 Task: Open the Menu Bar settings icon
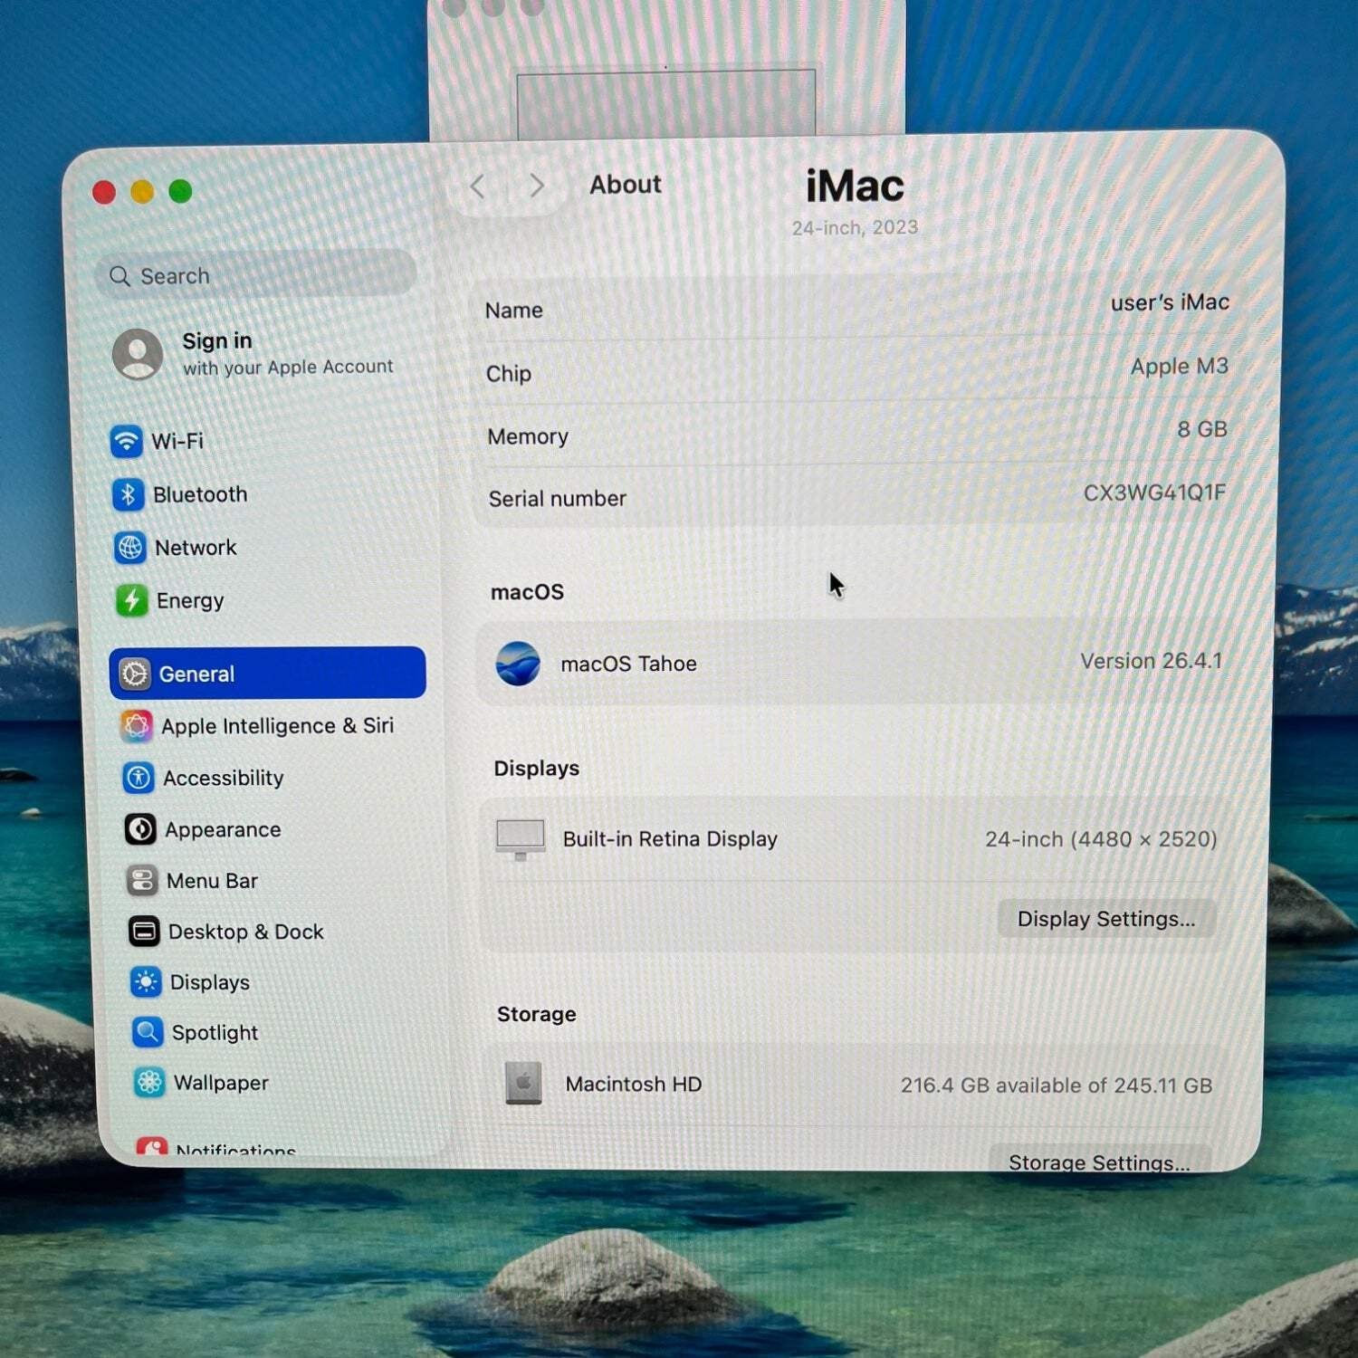(142, 880)
